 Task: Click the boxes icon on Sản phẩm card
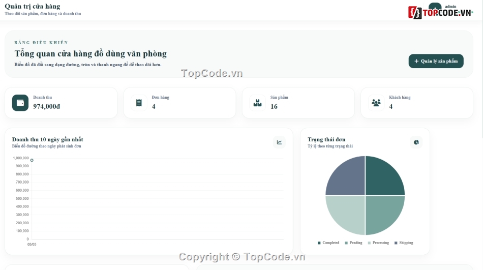tap(258, 103)
